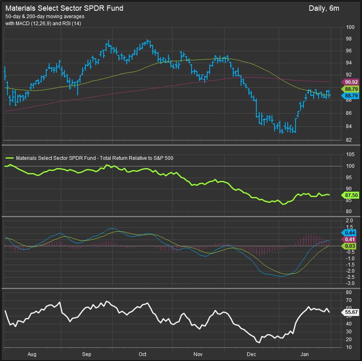Image resolution: width=362 pixels, height=361 pixels.
Task: Click the 30 RSI axis label
Action: (349, 332)
